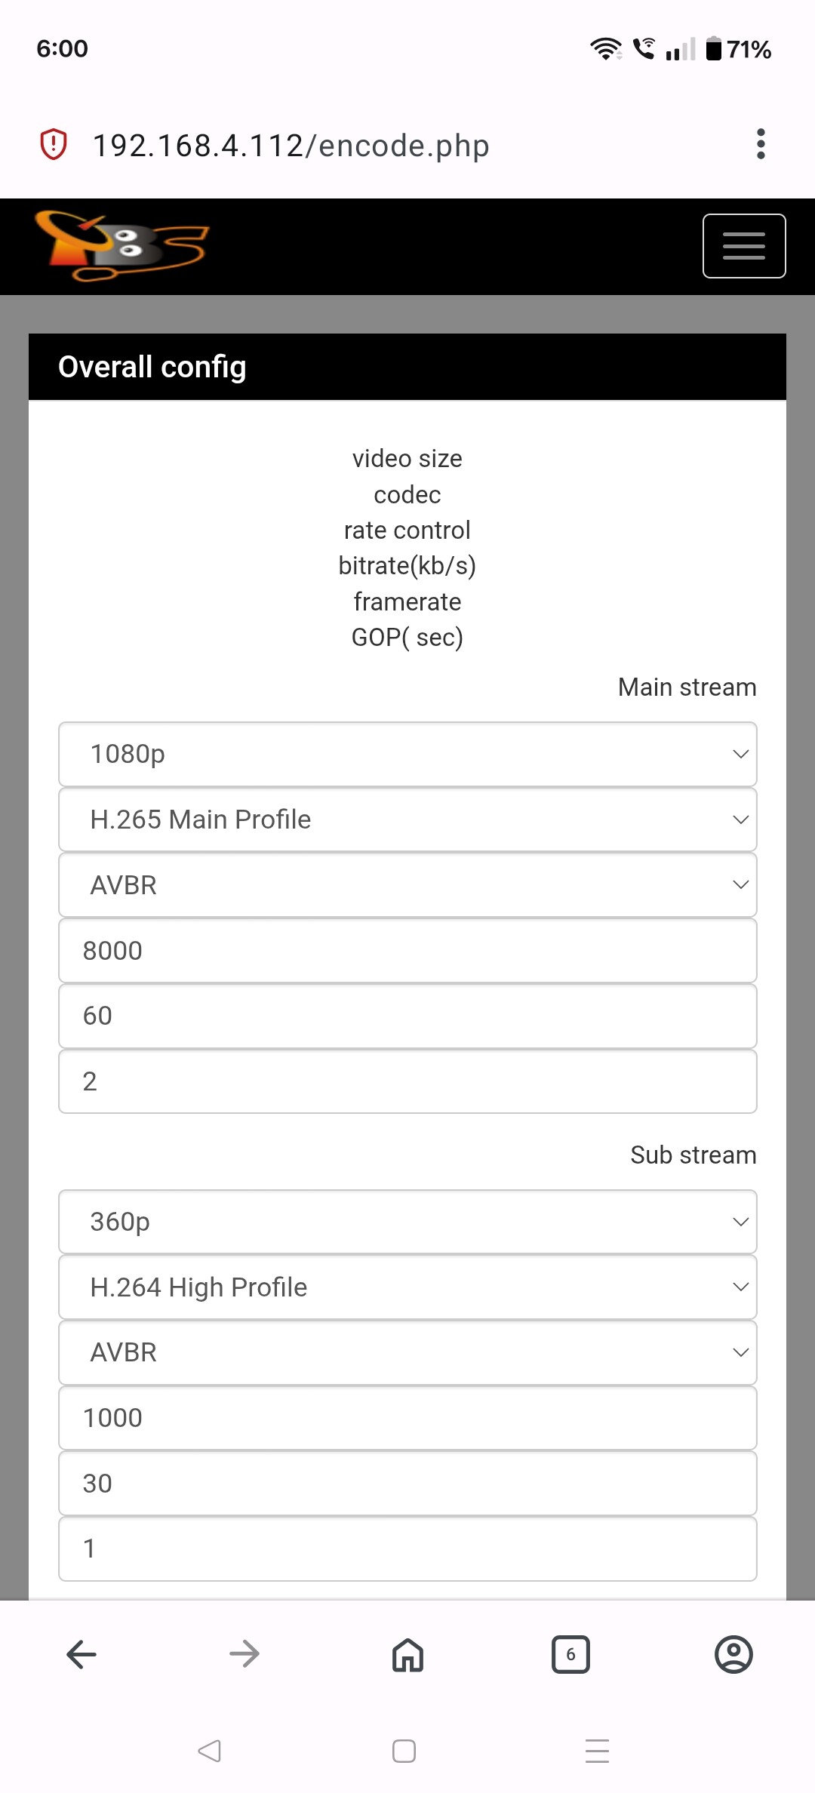Click the main stream bitrate field 8000
Image resolution: width=815 pixels, height=1793 pixels.
(407, 950)
